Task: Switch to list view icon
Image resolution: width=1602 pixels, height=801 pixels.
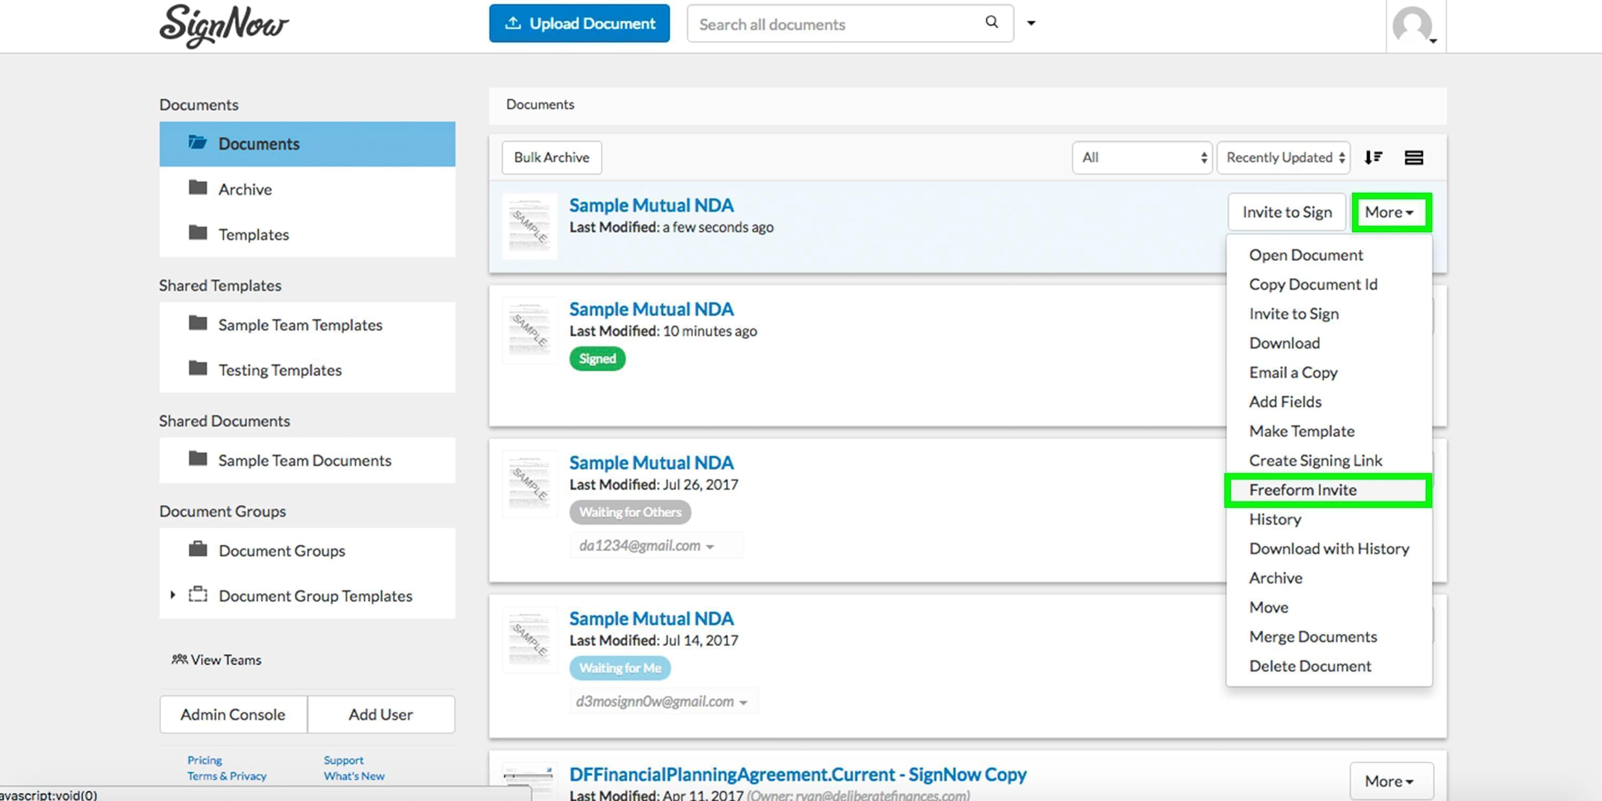Action: pos(1413,158)
